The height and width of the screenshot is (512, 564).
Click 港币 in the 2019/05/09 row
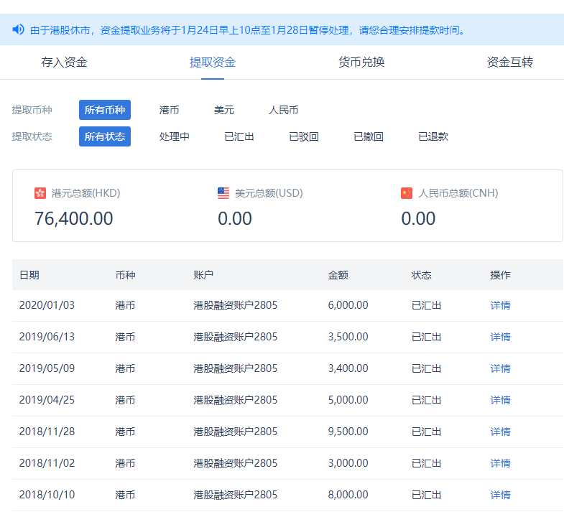(x=125, y=368)
